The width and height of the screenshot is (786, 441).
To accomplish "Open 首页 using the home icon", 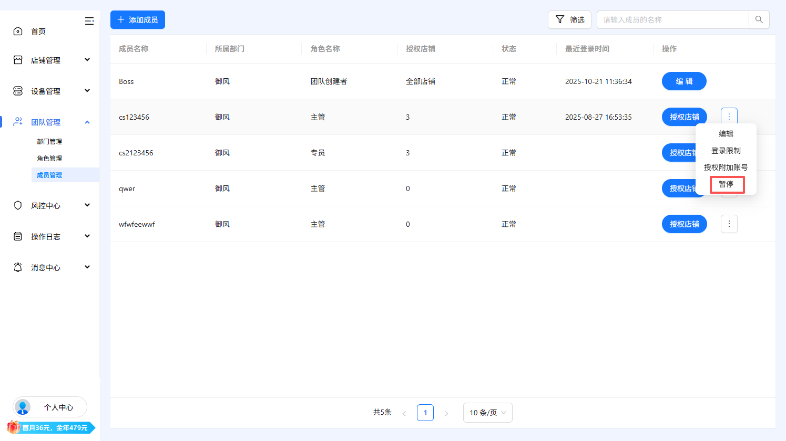I will 18,30.
